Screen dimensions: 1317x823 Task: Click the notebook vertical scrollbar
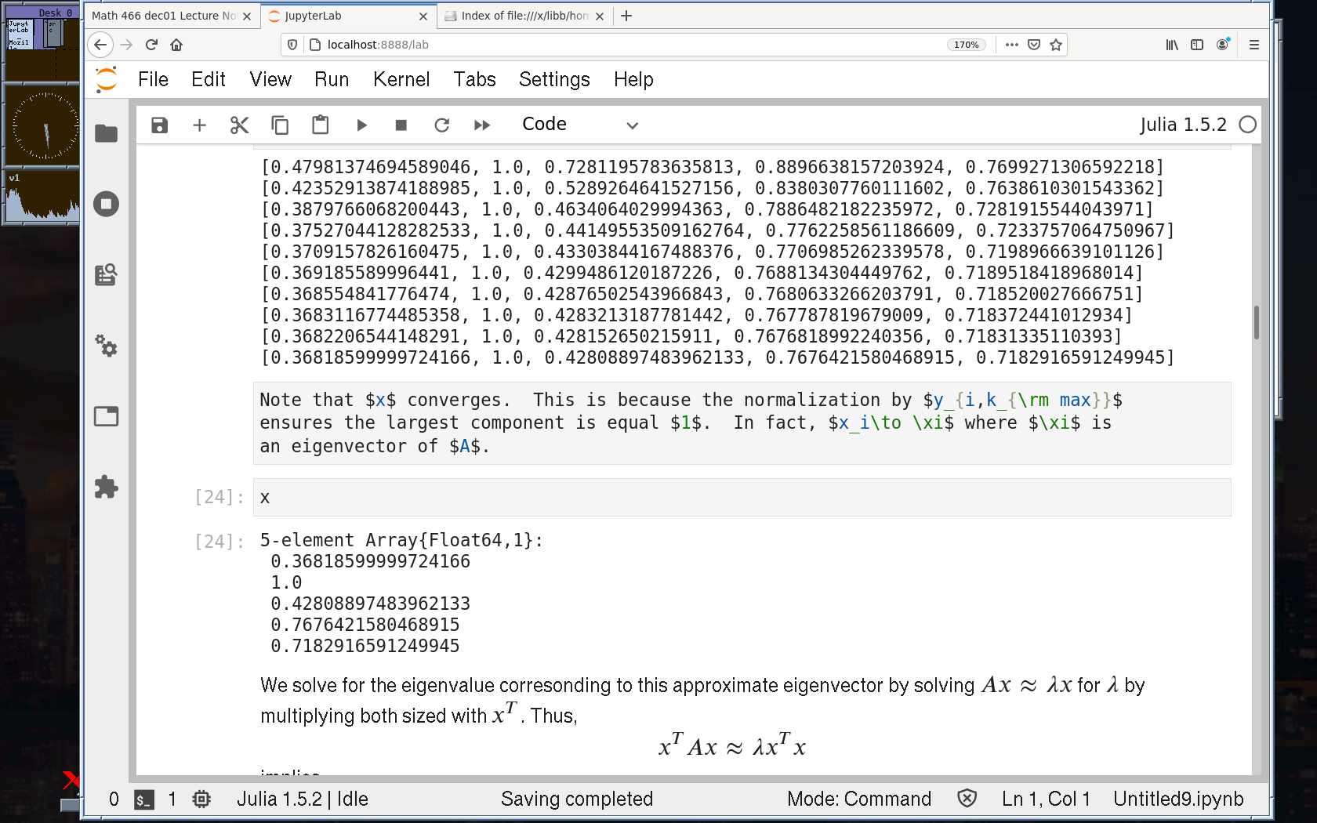[1256, 322]
